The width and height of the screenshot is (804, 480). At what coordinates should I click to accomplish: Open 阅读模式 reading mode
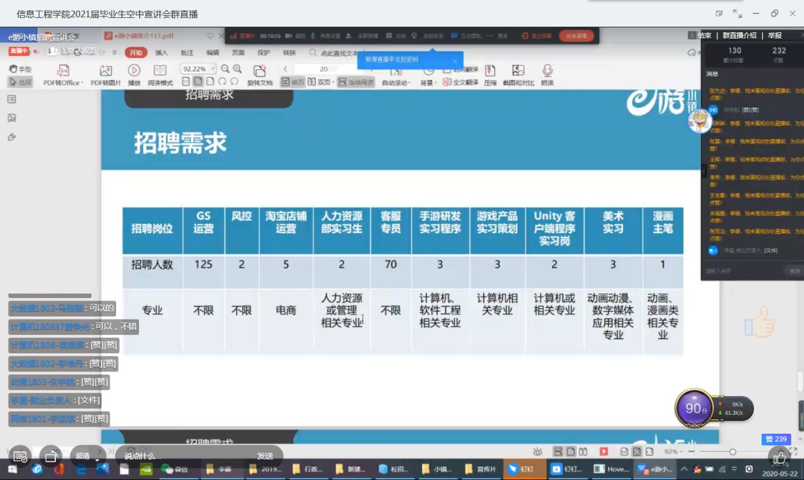point(160,70)
